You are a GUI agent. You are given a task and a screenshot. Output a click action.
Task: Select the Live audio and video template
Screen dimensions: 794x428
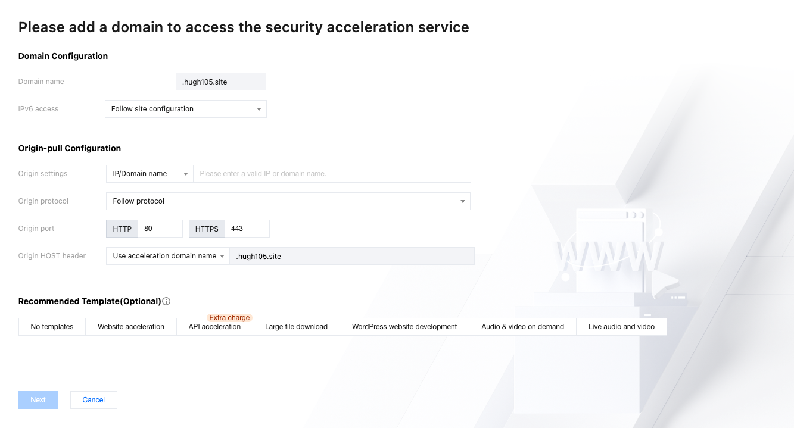coord(621,327)
